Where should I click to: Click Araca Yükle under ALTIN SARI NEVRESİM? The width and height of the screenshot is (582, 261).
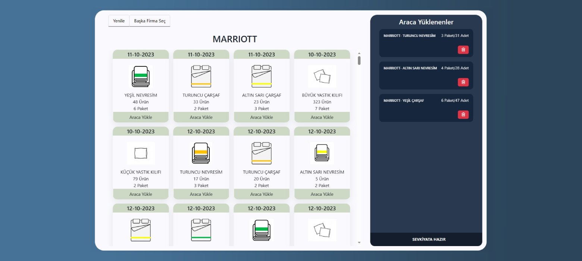322,194
